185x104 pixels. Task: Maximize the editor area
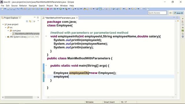point(177,18)
